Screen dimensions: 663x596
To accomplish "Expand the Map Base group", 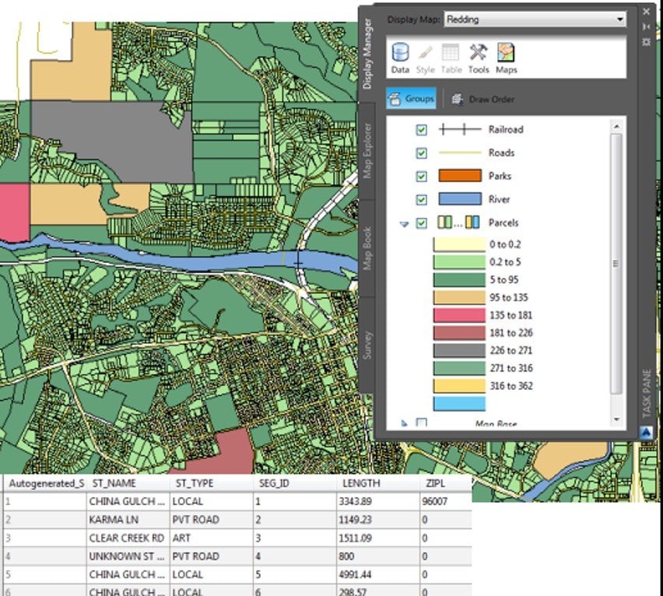I will click(404, 422).
